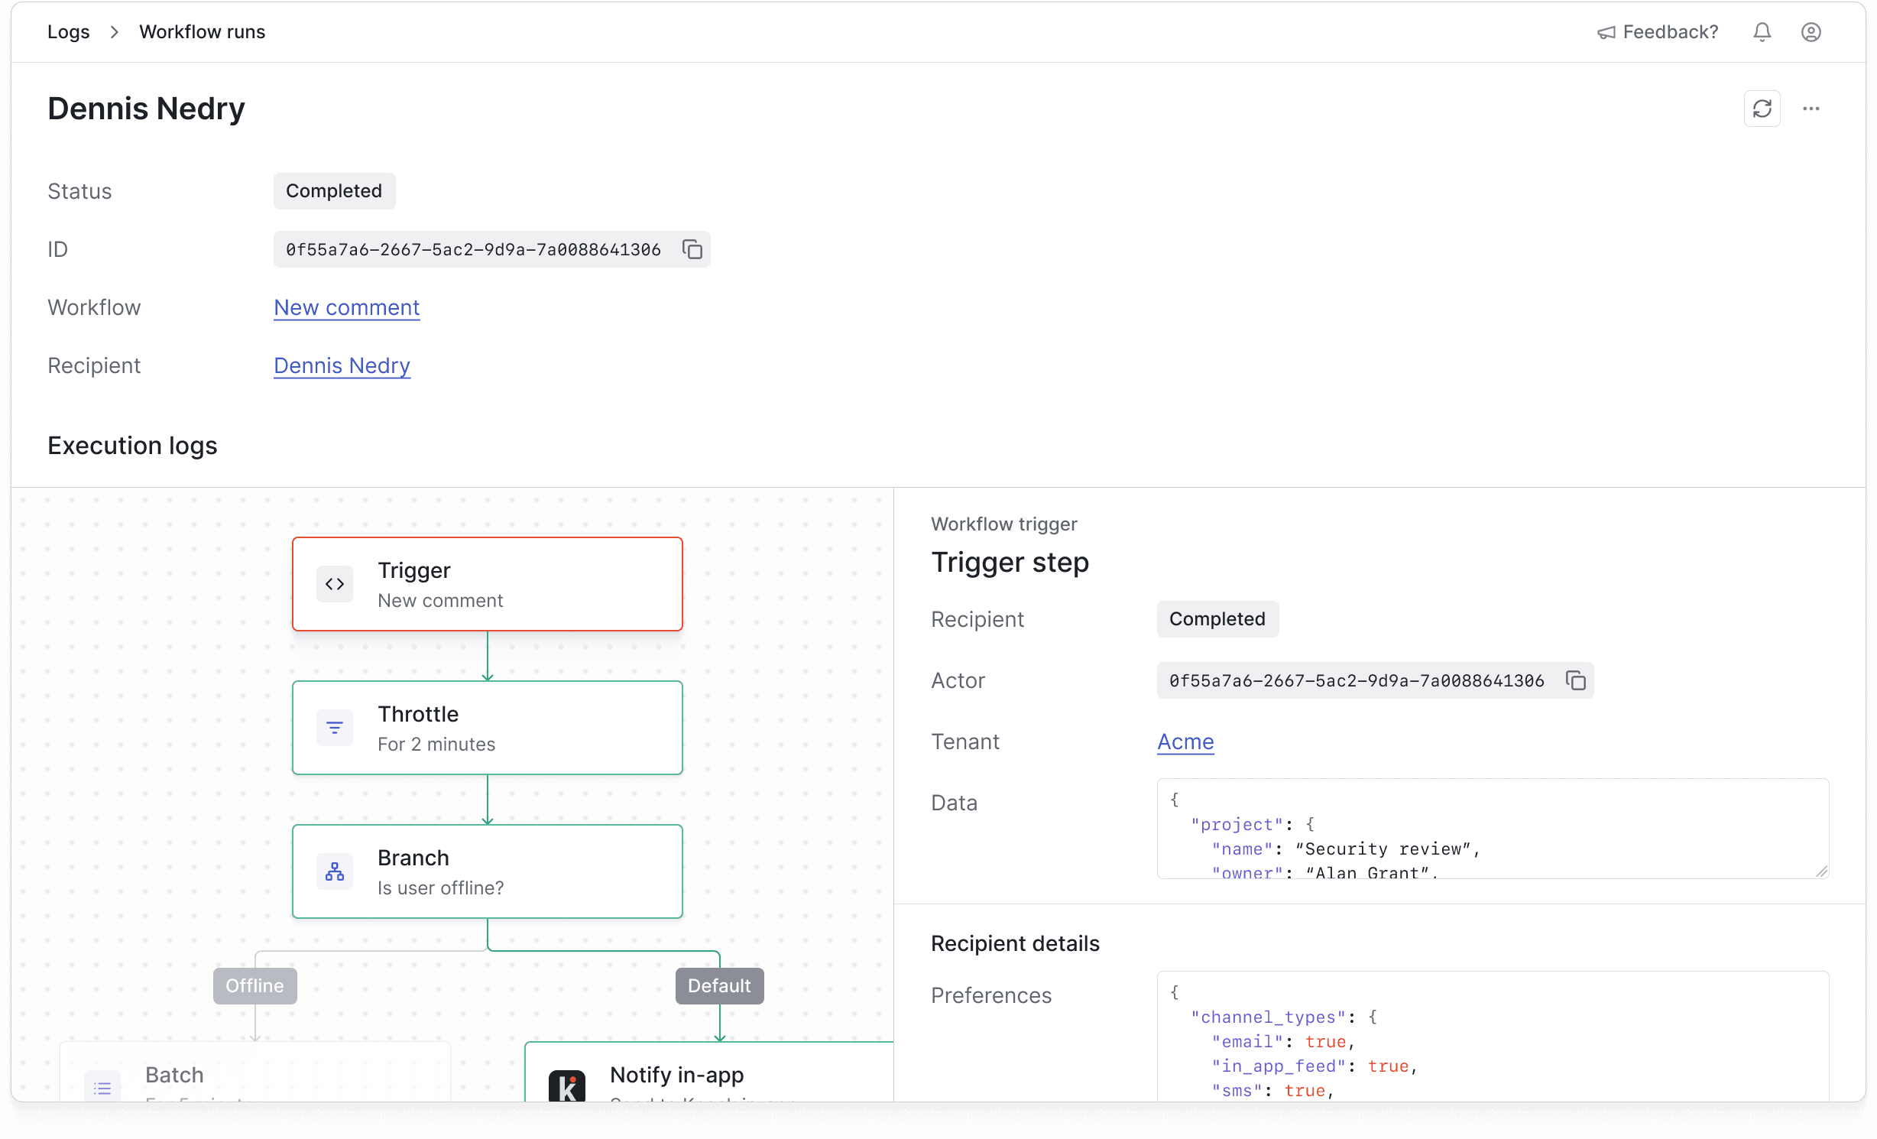The height and width of the screenshot is (1139, 1877).
Task: Open the Acme tenant link
Action: (x=1185, y=741)
